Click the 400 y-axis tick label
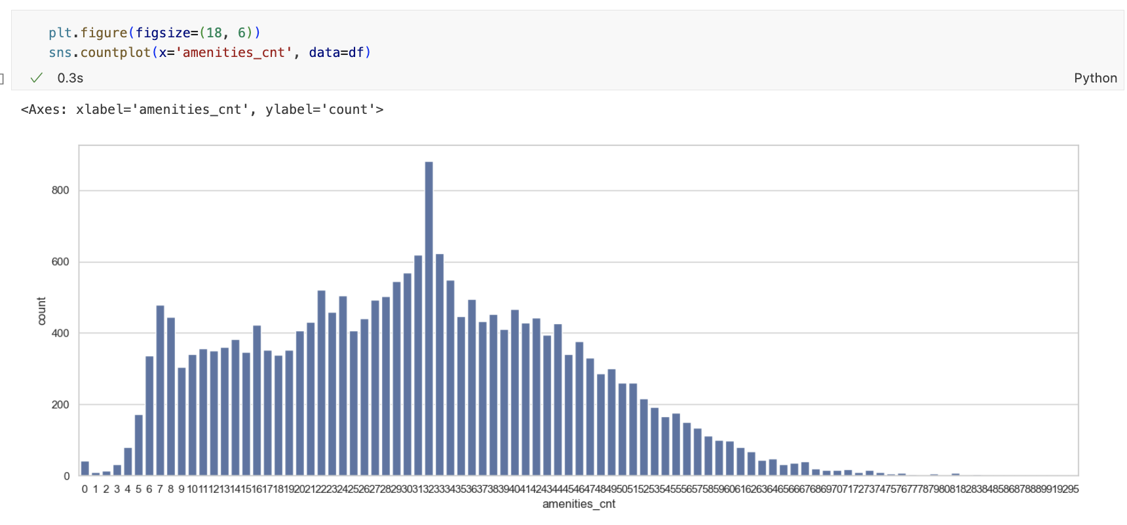 (60, 333)
